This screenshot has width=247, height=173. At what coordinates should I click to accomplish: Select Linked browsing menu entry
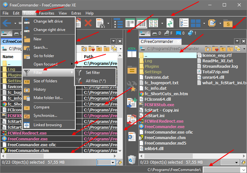(x=49, y=125)
